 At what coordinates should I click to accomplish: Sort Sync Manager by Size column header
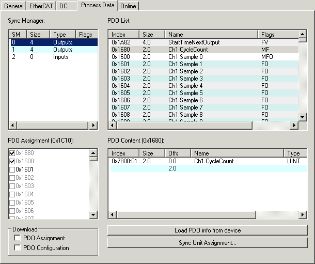38,34
